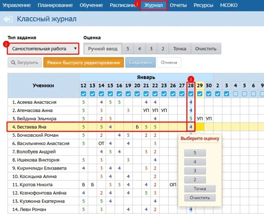The image size is (264, 214).
Task: Click the magnifier icon on the Загрузить button
Action: [x=13, y=63]
